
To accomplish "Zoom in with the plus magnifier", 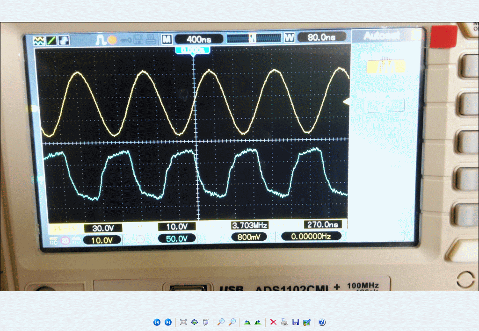I will 221,322.
